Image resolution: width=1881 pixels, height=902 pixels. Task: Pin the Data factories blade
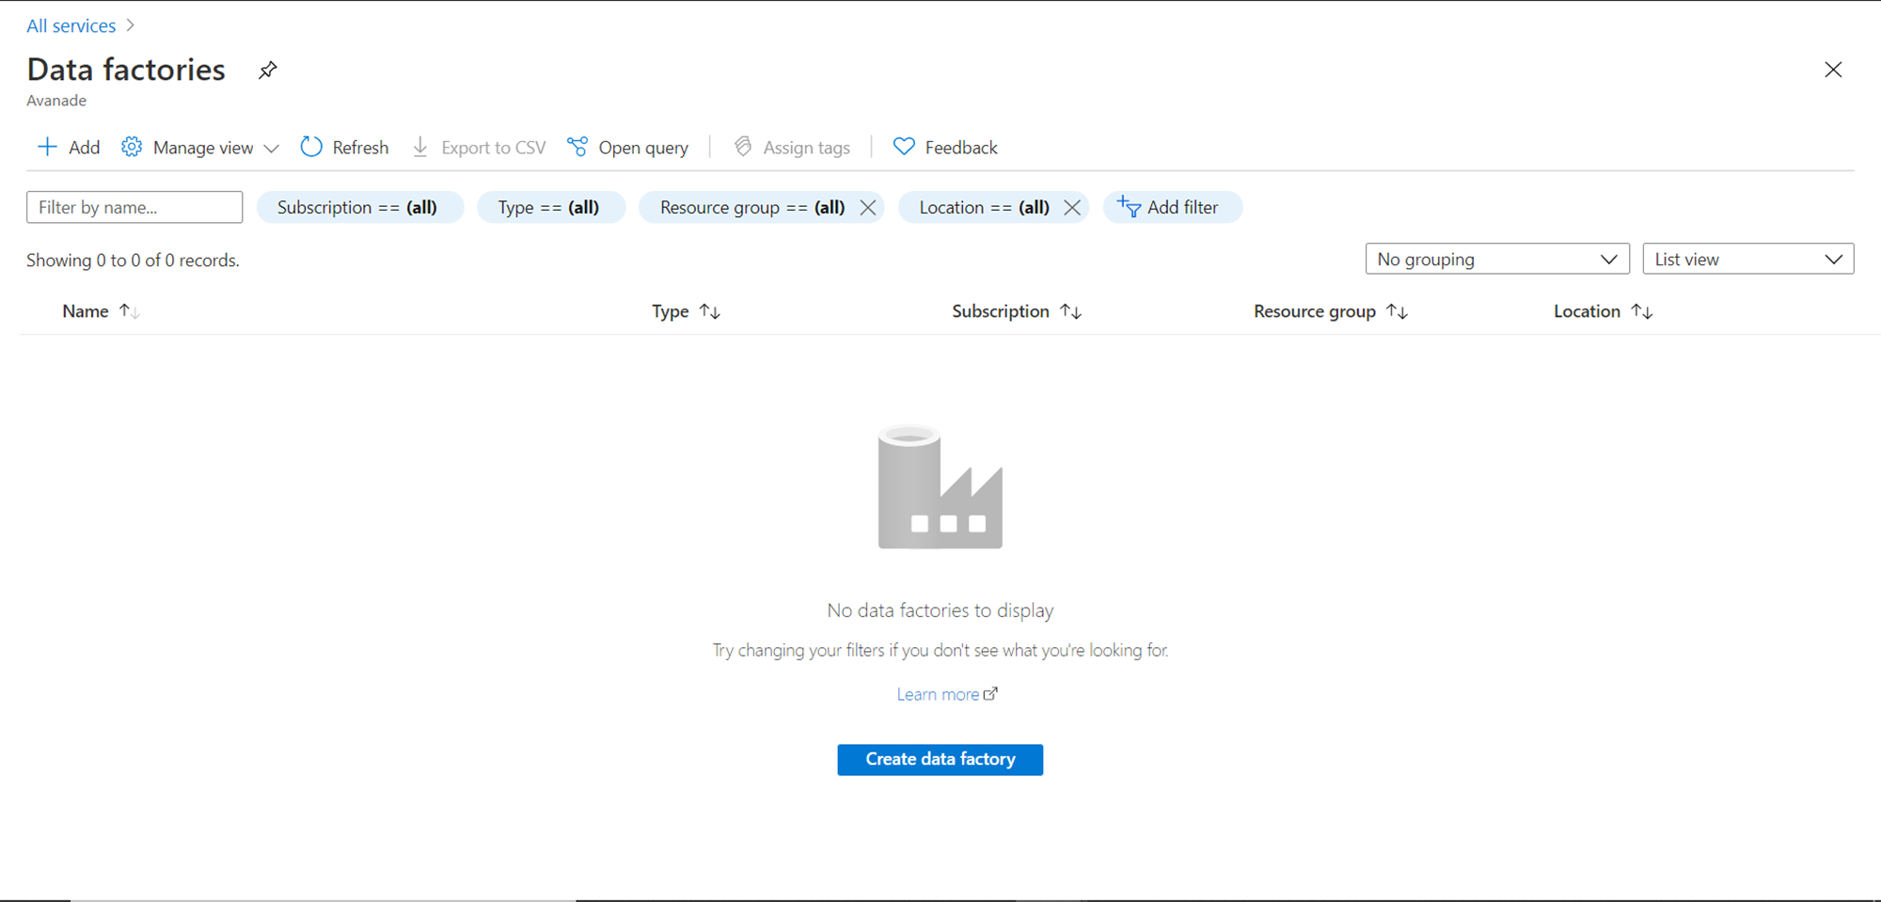[268, 70]
